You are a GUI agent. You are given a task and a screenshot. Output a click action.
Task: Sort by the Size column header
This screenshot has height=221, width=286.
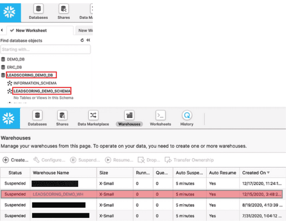[x=115, y=173]
